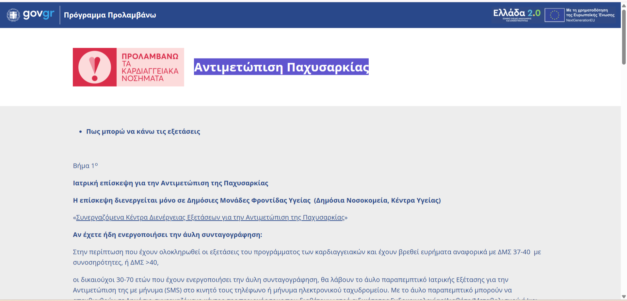Click the highlighted Αντιμετώπιση Παχυσαρκίας title

(x=281, y=67)
